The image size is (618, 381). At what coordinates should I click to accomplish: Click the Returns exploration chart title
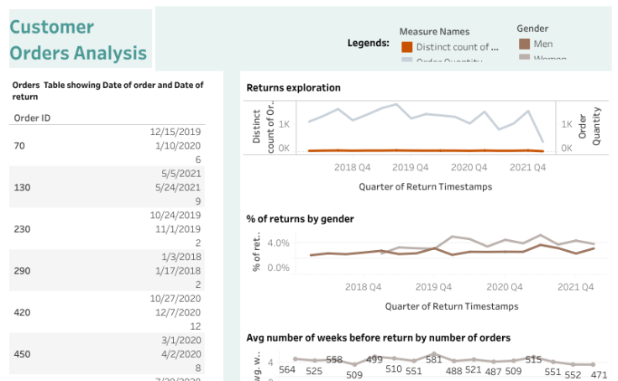[x=293, y=87]
